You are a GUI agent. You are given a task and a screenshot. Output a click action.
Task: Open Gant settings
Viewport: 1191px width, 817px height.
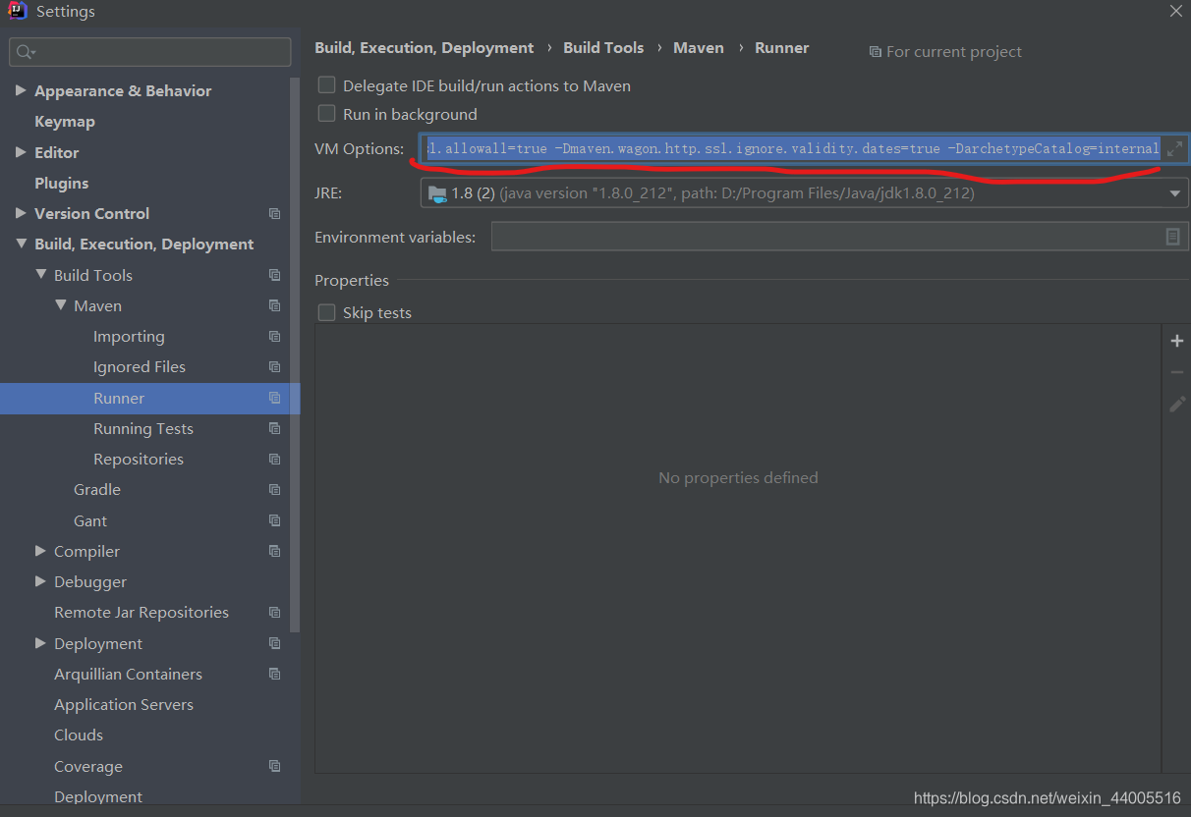[x=90, y=520]
